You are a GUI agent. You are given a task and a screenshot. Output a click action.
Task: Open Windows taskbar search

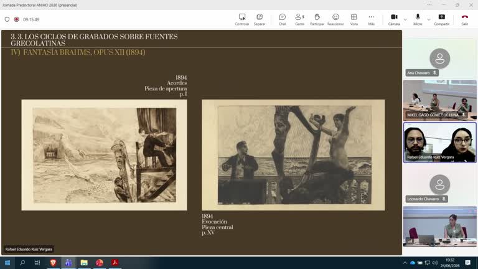click(22, 263)
